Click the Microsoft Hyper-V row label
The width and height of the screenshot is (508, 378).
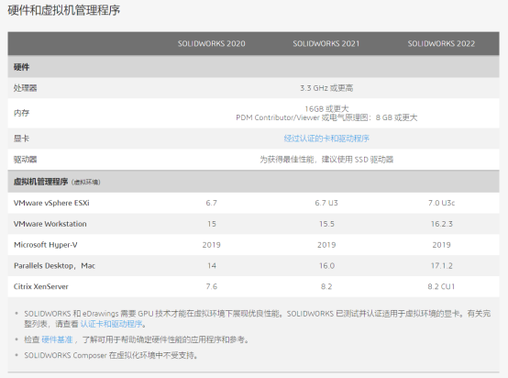pyautogui.click(x=46, y=245)
